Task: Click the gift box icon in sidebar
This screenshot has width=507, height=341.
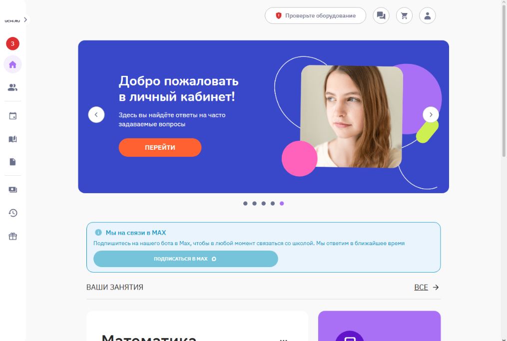Action: point(12,236)
